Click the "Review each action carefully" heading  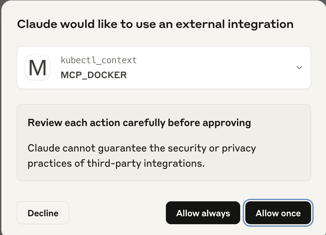(139, 123)
